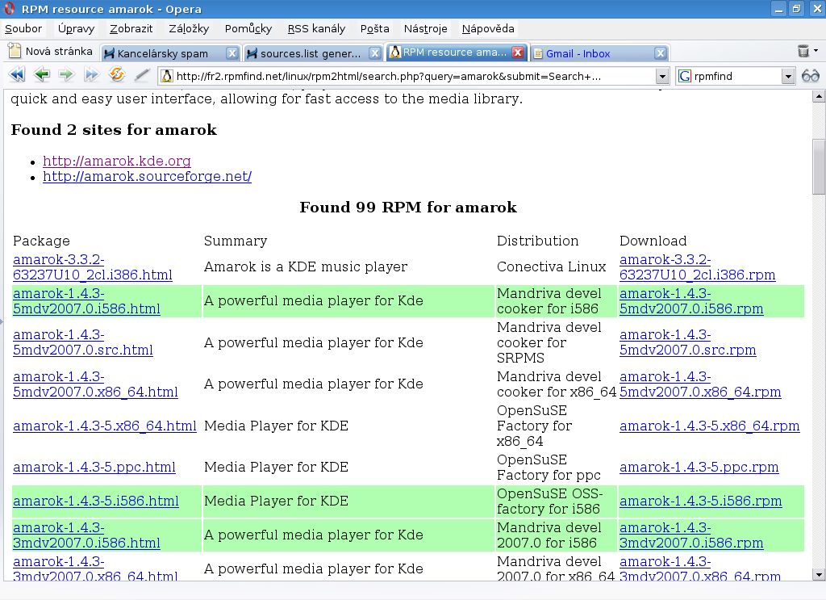Reload the page with the orange Reload icon
The height and width of the screenshot is (600, 826).
click(116, 74)
